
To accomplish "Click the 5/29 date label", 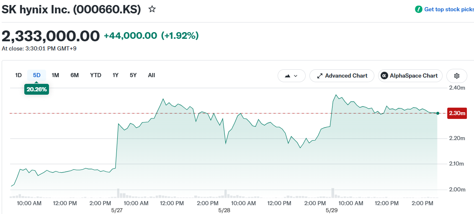I will pos(332,210).
